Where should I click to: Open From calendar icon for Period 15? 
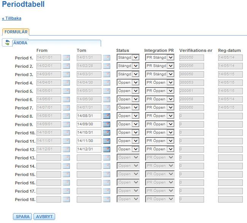(x=66, y=174)
